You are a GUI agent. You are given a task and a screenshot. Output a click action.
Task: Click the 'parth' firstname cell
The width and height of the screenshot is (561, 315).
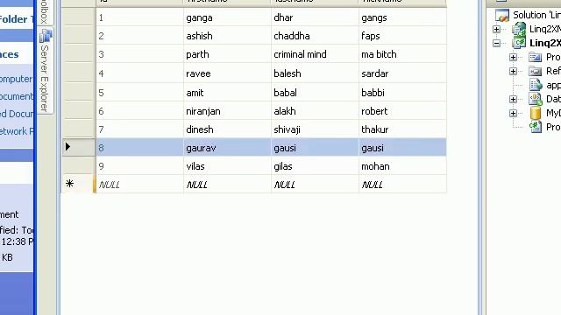[x=227, y=54]
